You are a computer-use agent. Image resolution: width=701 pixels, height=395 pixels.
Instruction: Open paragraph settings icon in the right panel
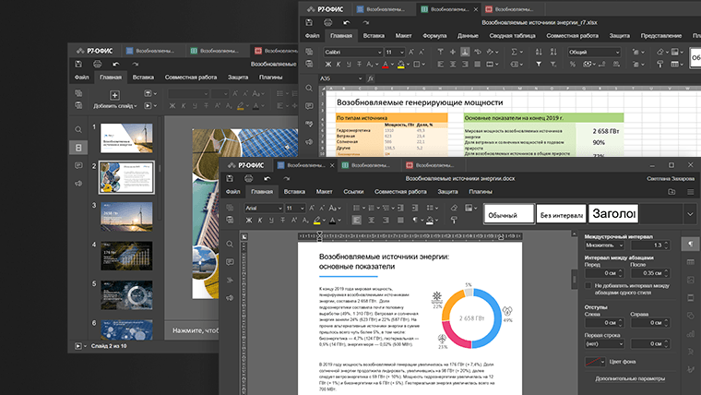[689, 244]
